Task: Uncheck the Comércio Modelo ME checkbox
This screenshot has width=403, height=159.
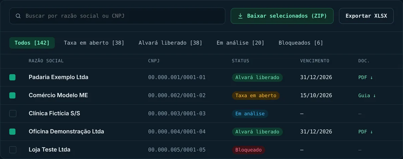Action: [x=12, y=95]
